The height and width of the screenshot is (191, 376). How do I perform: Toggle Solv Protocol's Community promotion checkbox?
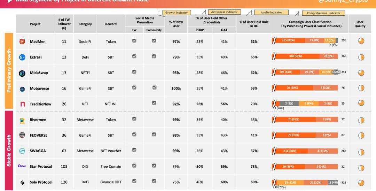[x=154, y=181]
